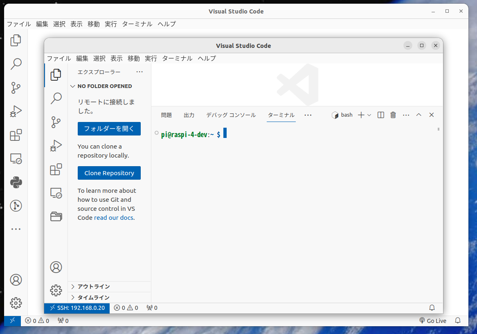Click SSH: 192.168.0.20 remote status item
This screenshot has width=477, height=334.
77,308
